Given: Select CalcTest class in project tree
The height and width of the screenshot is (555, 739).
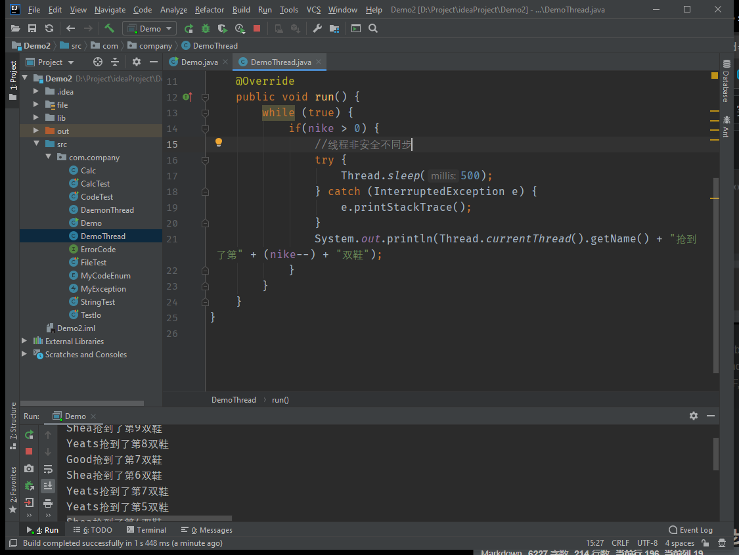Looking at the screenshot, I should (x=95, y=184).
